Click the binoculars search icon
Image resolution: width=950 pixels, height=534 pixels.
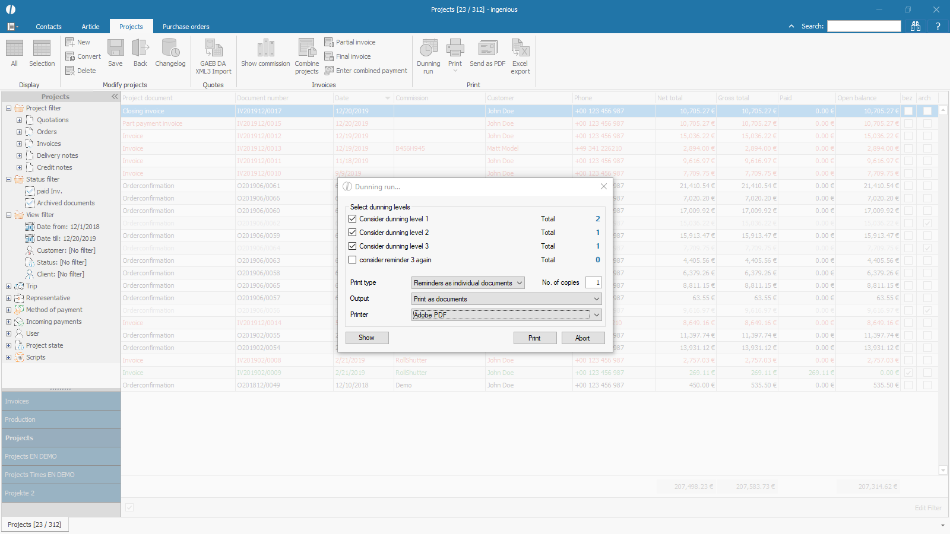pos(916,26)
